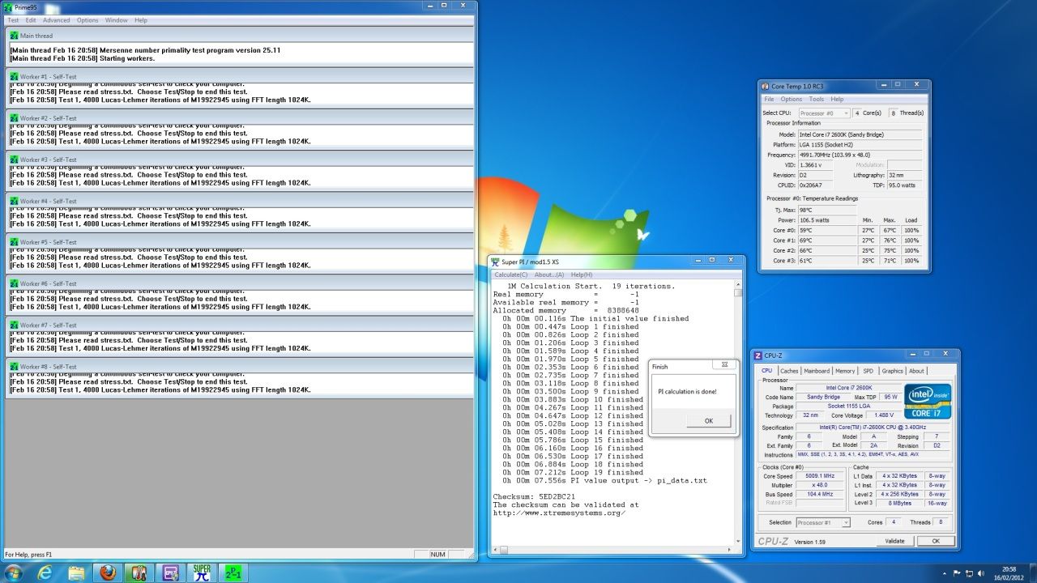Launch Internet Explorer from the taskbar

[45, 572]
